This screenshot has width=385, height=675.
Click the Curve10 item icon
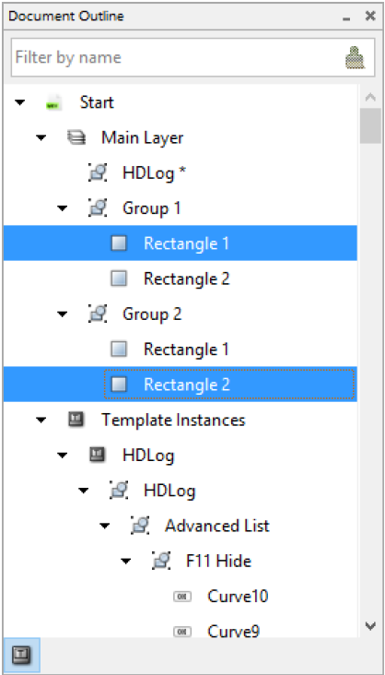point(182,597)
